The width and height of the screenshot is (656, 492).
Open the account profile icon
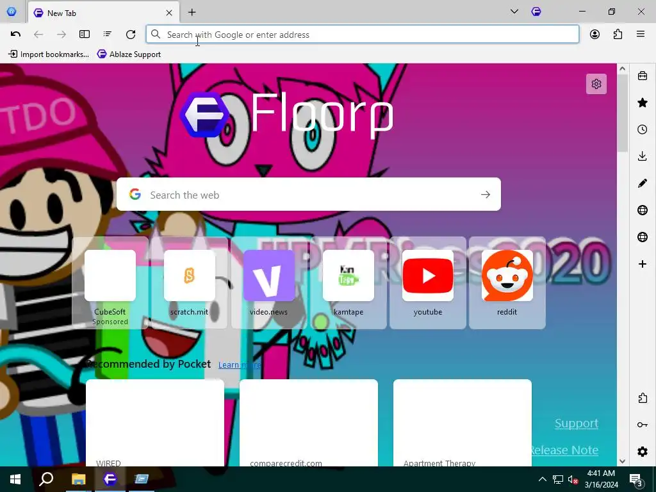click(594, 35)
